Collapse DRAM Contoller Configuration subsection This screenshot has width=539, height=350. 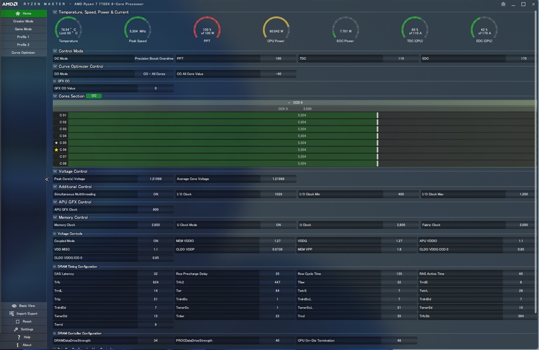pos(55,333)
